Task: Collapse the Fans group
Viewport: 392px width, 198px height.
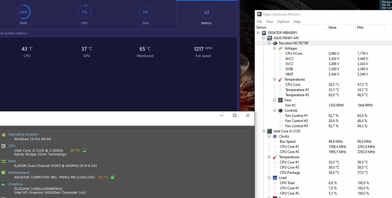Action: (x=275, y=100)
